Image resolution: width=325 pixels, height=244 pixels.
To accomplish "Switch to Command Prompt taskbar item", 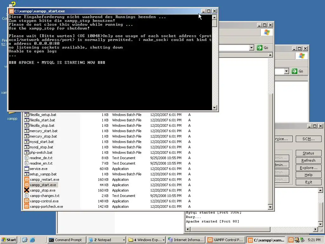I will point(67,240).
